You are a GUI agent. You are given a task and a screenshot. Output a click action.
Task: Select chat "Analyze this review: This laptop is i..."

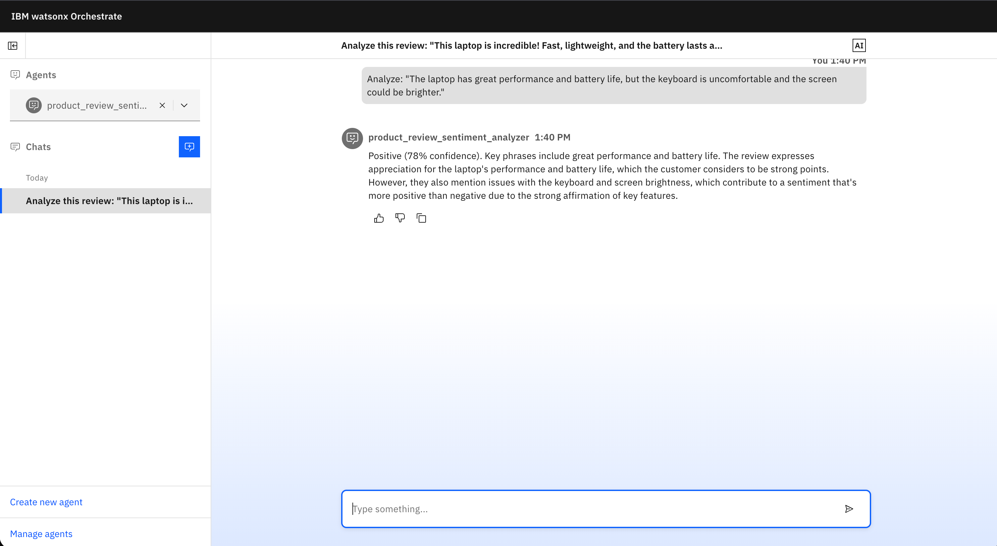click(x=106, y=201)
